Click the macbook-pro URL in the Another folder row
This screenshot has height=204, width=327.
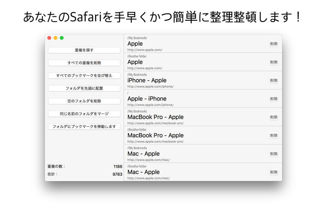pyautogui.click(x=156, y=141)
